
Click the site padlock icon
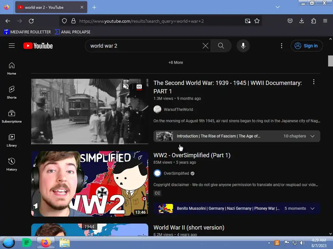[73, 21]
